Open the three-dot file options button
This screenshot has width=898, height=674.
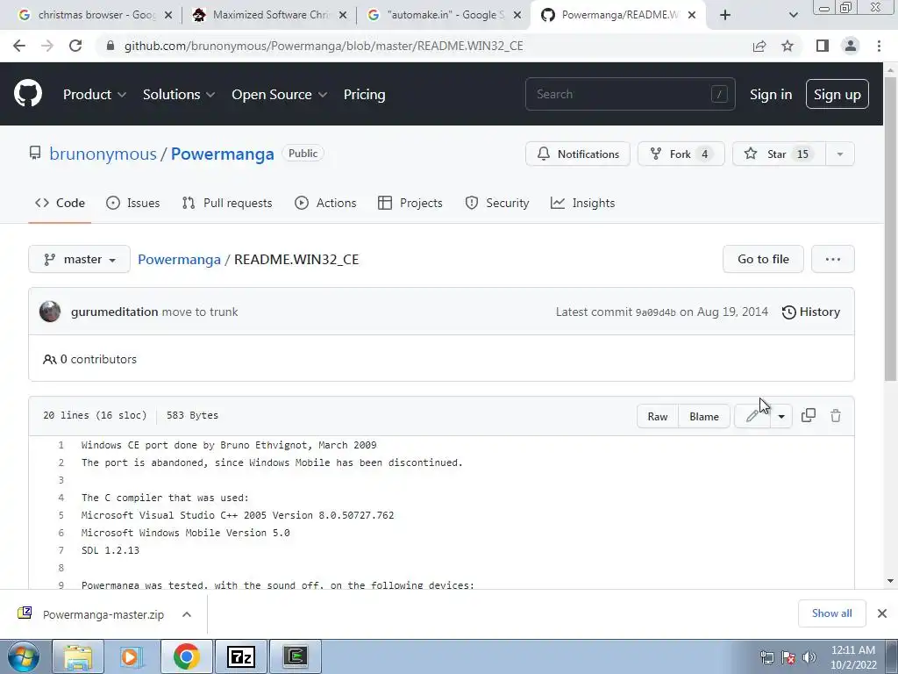click(833, 259)
